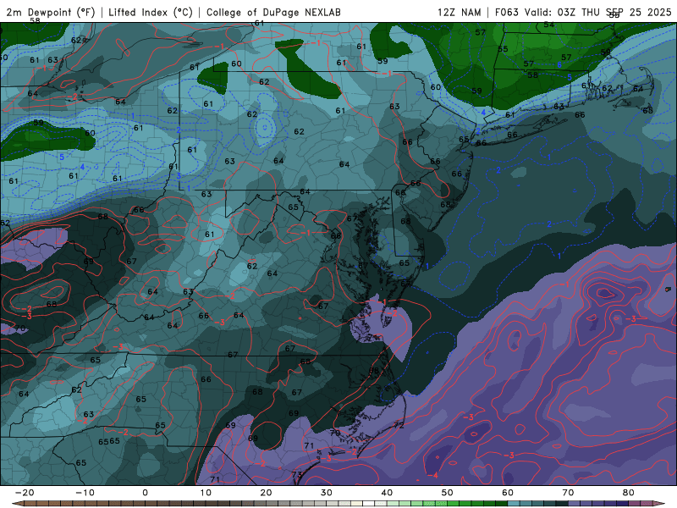Click the "12Z NAM" model run label

459,12
